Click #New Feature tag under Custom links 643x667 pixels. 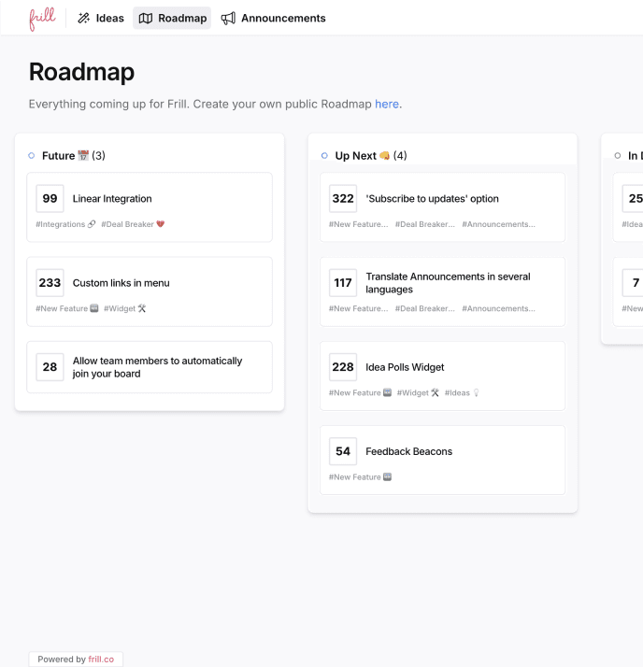[66, 308]
